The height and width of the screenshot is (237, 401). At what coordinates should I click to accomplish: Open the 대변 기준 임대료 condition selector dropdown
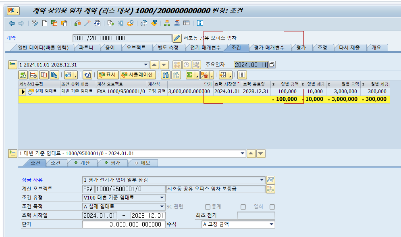click(243, 154)
